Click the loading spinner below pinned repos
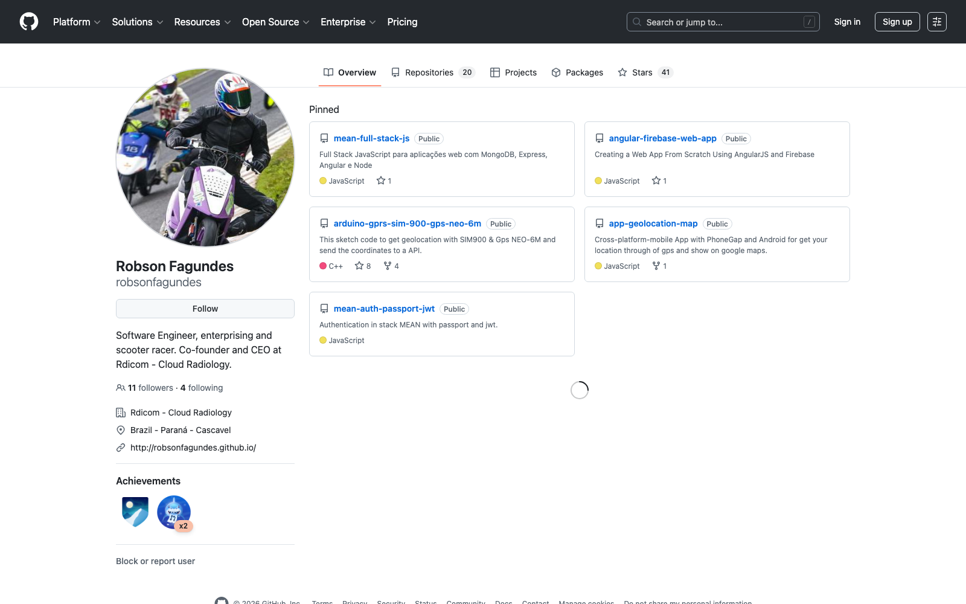 click(580, 390)
